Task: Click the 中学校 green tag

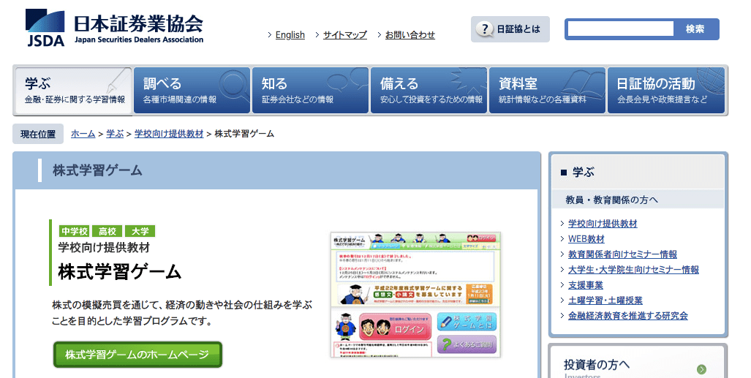Action: [x=74, y=231]
